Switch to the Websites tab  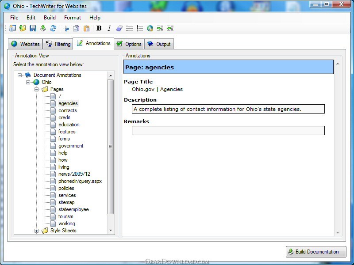pyautogui.click(x=25, y=44)
